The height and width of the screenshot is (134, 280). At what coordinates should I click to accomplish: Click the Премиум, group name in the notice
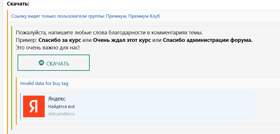[x=116, y=16]
